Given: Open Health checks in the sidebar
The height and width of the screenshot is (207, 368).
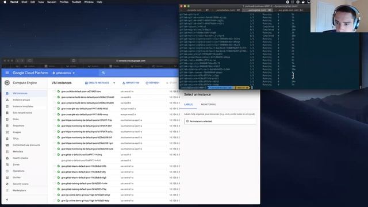Looking at the screenshot, I should pyautogui.click(x=21, y=158).
